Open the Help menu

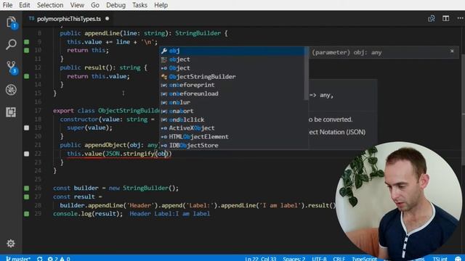[161, 5]
